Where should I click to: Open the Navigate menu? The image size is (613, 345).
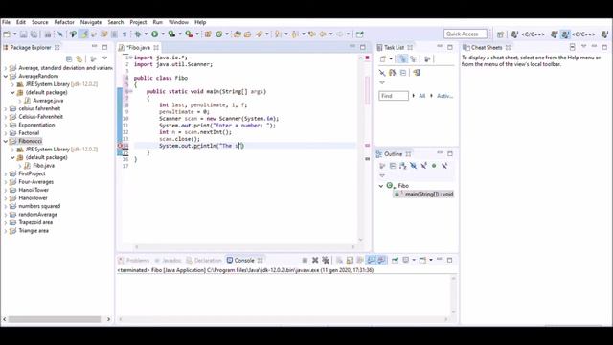pyautogui.click(x=91, y=22)
